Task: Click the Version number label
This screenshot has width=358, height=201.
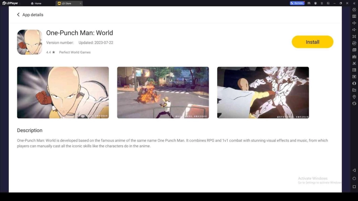Action: point(60,43)
